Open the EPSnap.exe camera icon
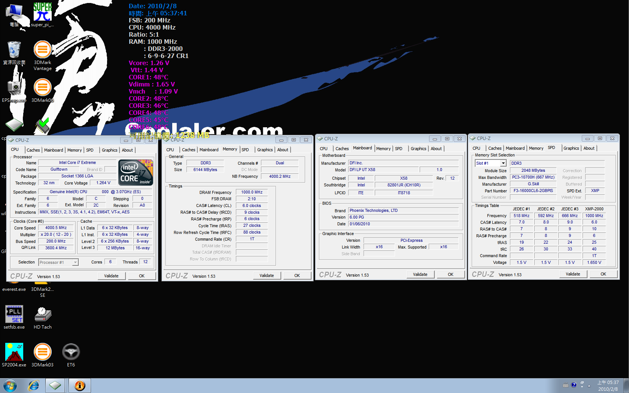The width and height of the screenshot is (629, 393). point(14,90)
